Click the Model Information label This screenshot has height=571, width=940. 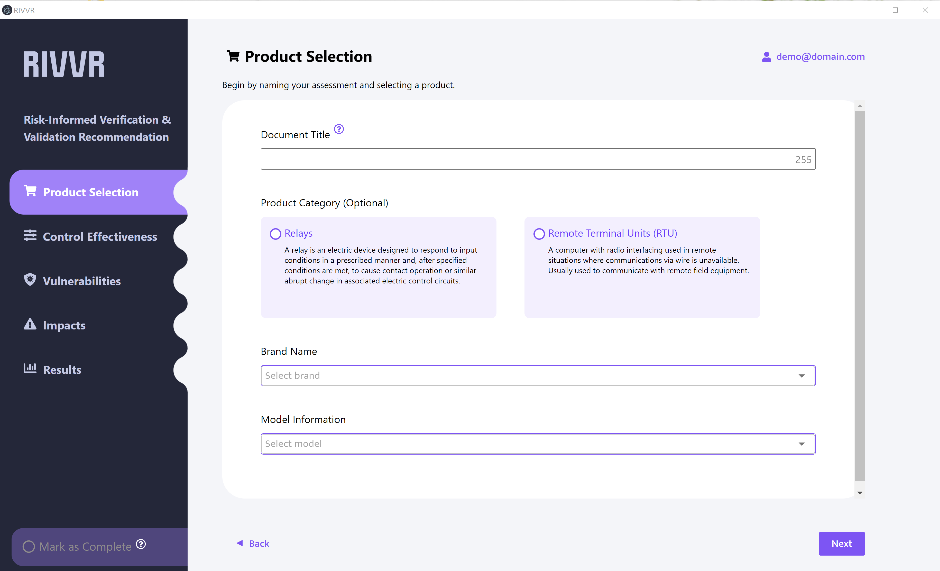pos(303,419)
